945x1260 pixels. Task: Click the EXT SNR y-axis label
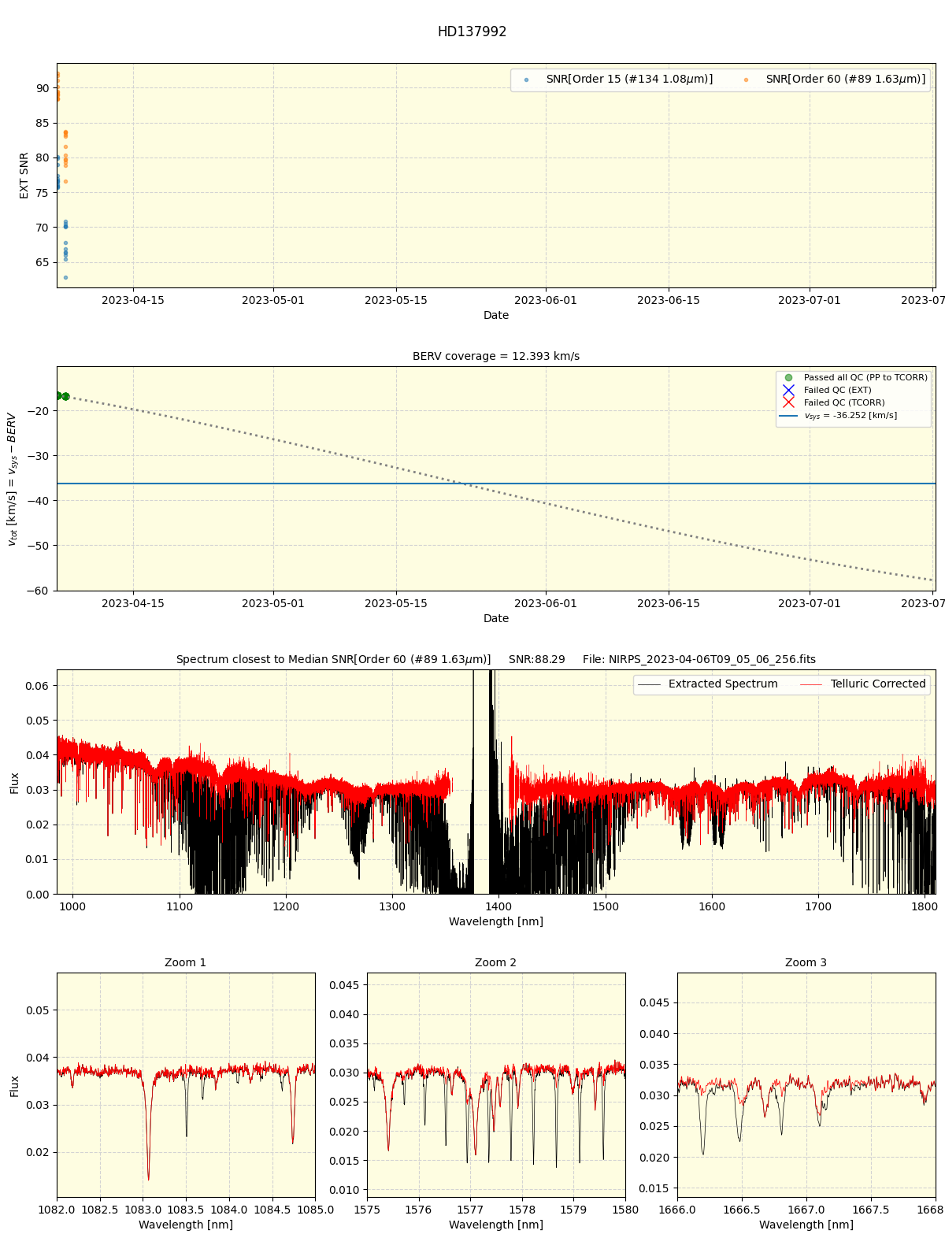(x=24, y=176)
